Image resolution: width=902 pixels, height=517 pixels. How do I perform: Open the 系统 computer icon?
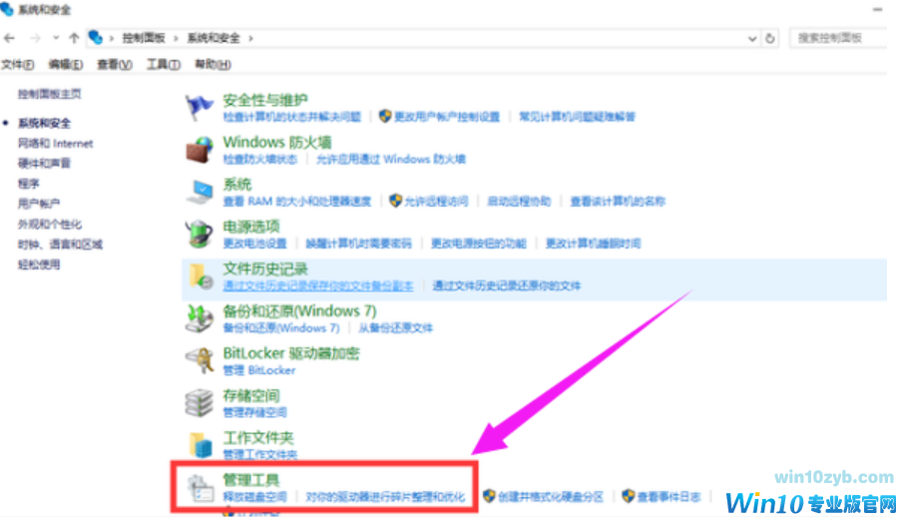pos(199,192)
